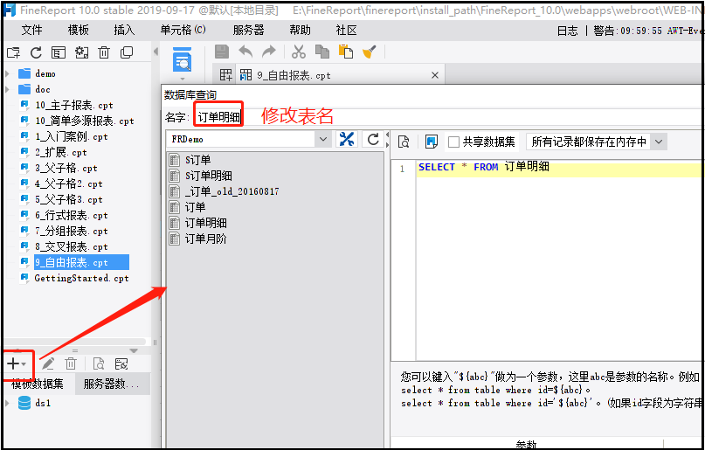Delete the selected dataset trash icon

pyautogui.click(x=71, y=363)
